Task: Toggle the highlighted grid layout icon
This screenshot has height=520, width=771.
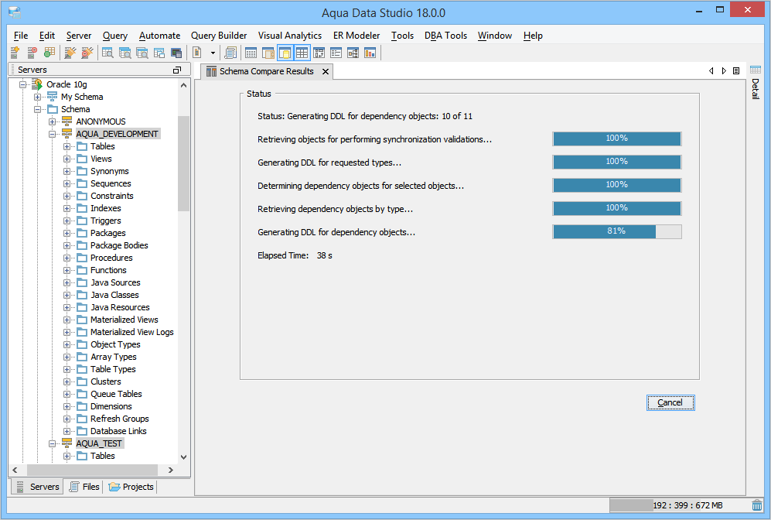Action: [x=302, y=53]
